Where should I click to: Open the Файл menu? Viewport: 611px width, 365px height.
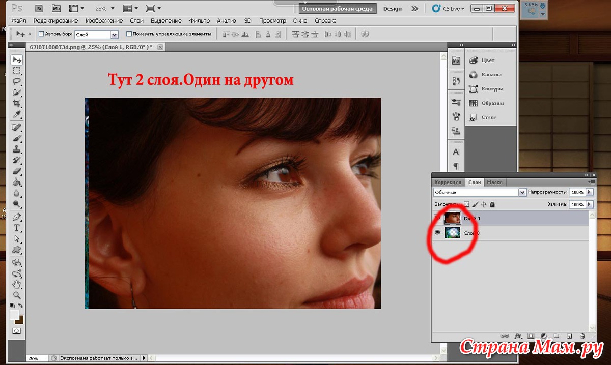point(19,21)
